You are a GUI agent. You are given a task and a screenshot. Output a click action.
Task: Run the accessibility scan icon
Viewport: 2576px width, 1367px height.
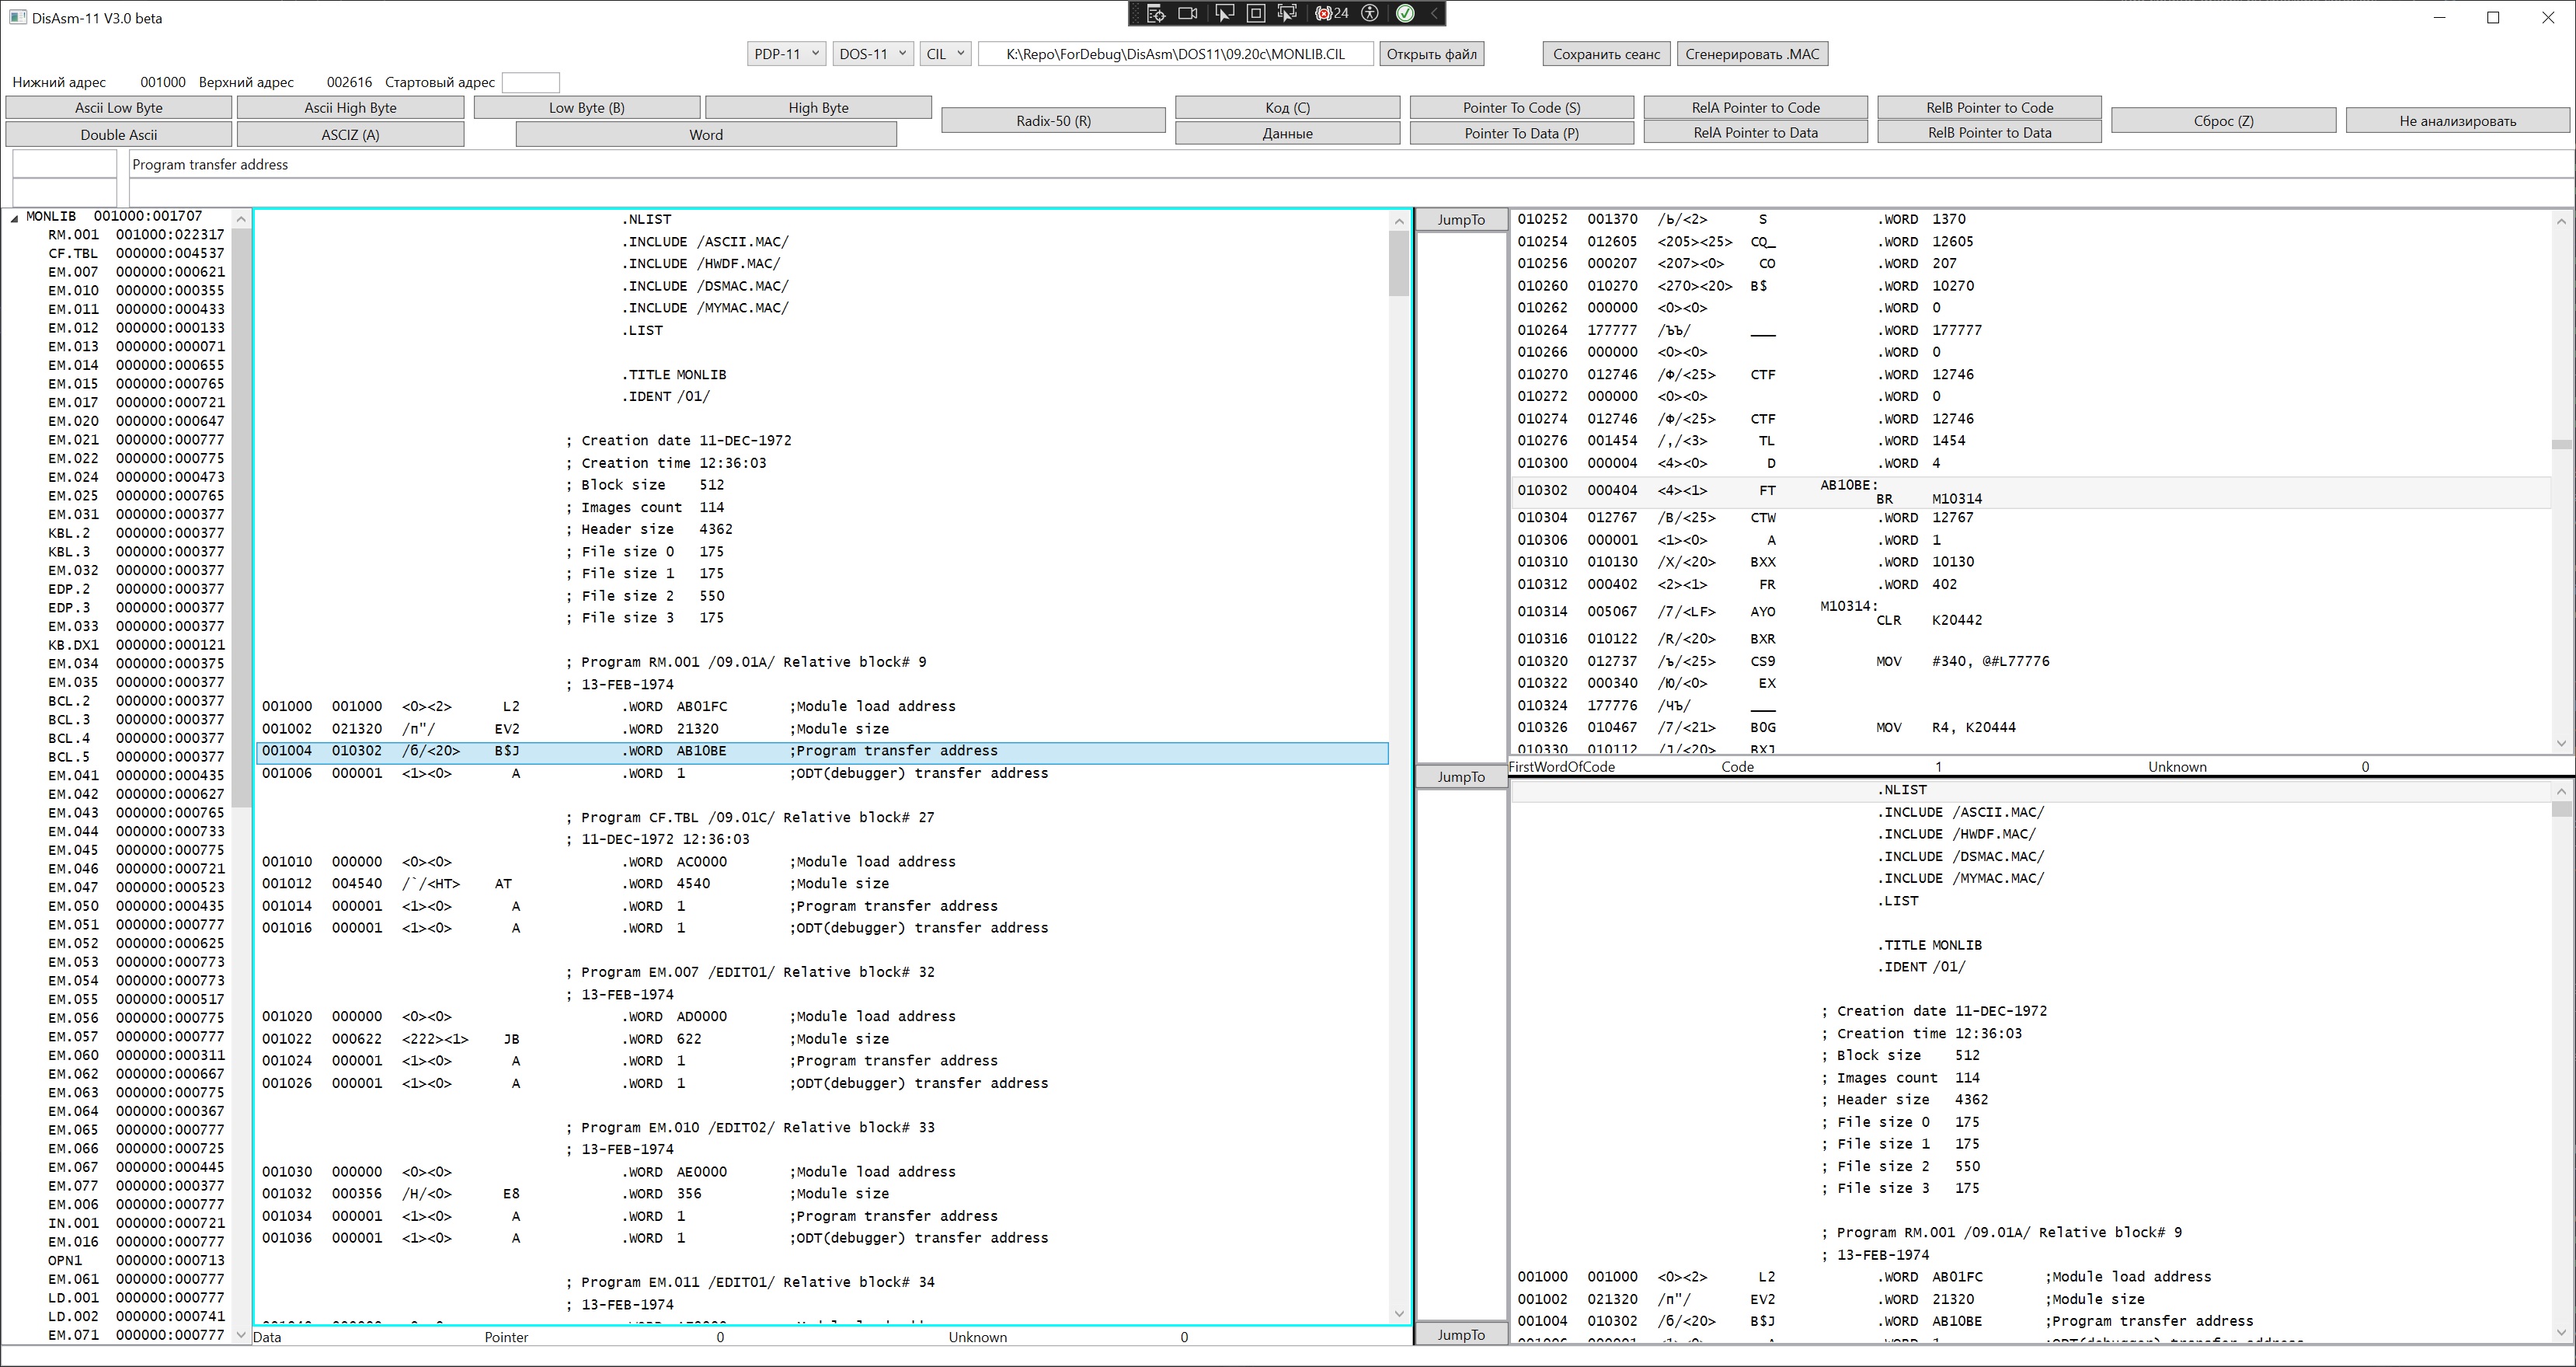(x=1370, y=13)
